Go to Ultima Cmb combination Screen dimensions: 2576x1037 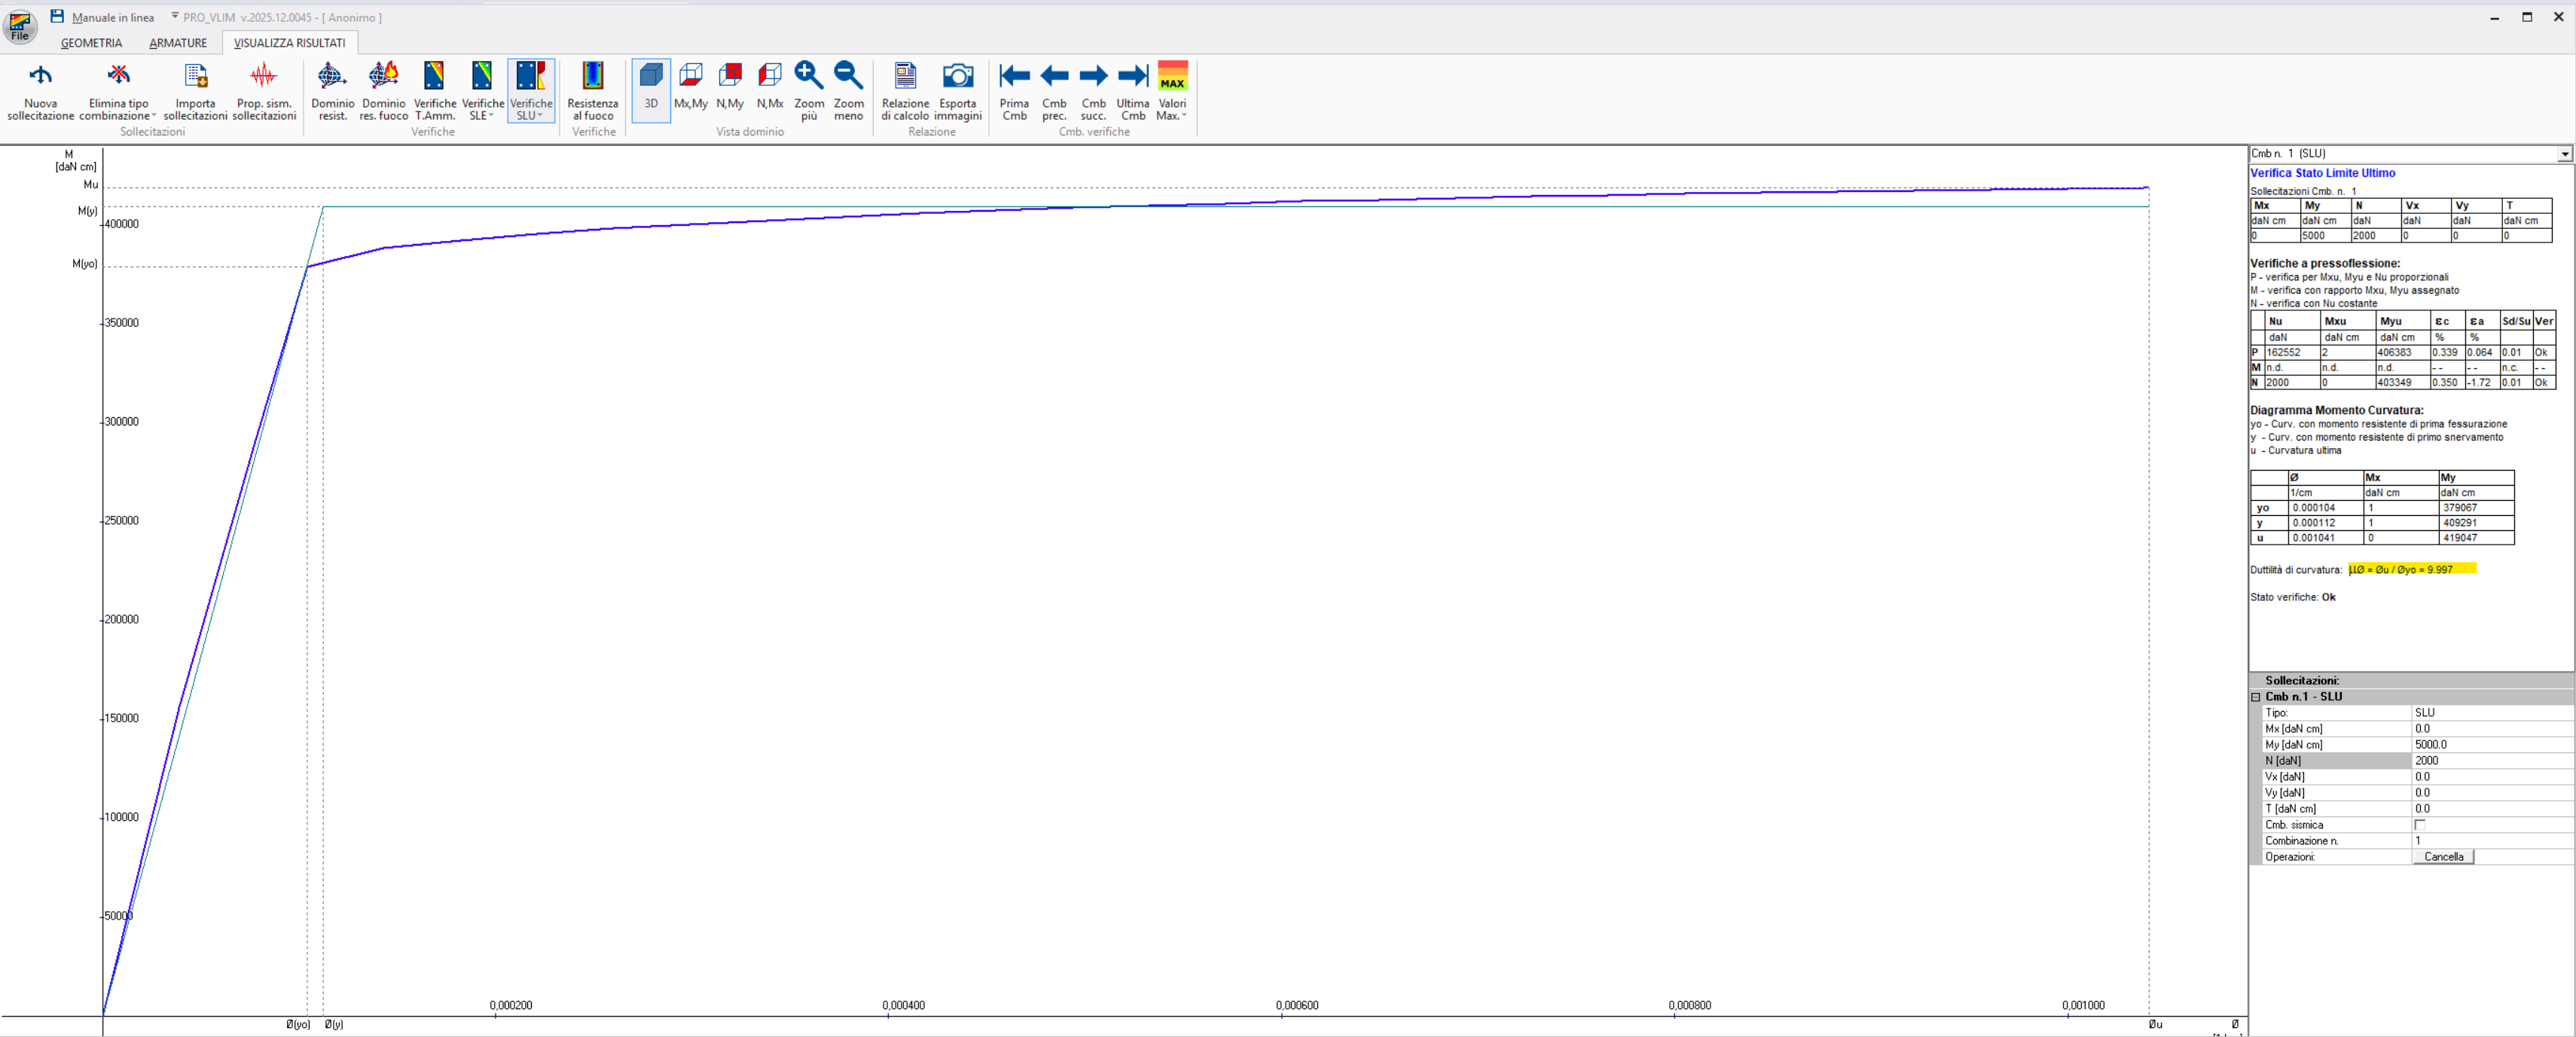pos(1132,77)
